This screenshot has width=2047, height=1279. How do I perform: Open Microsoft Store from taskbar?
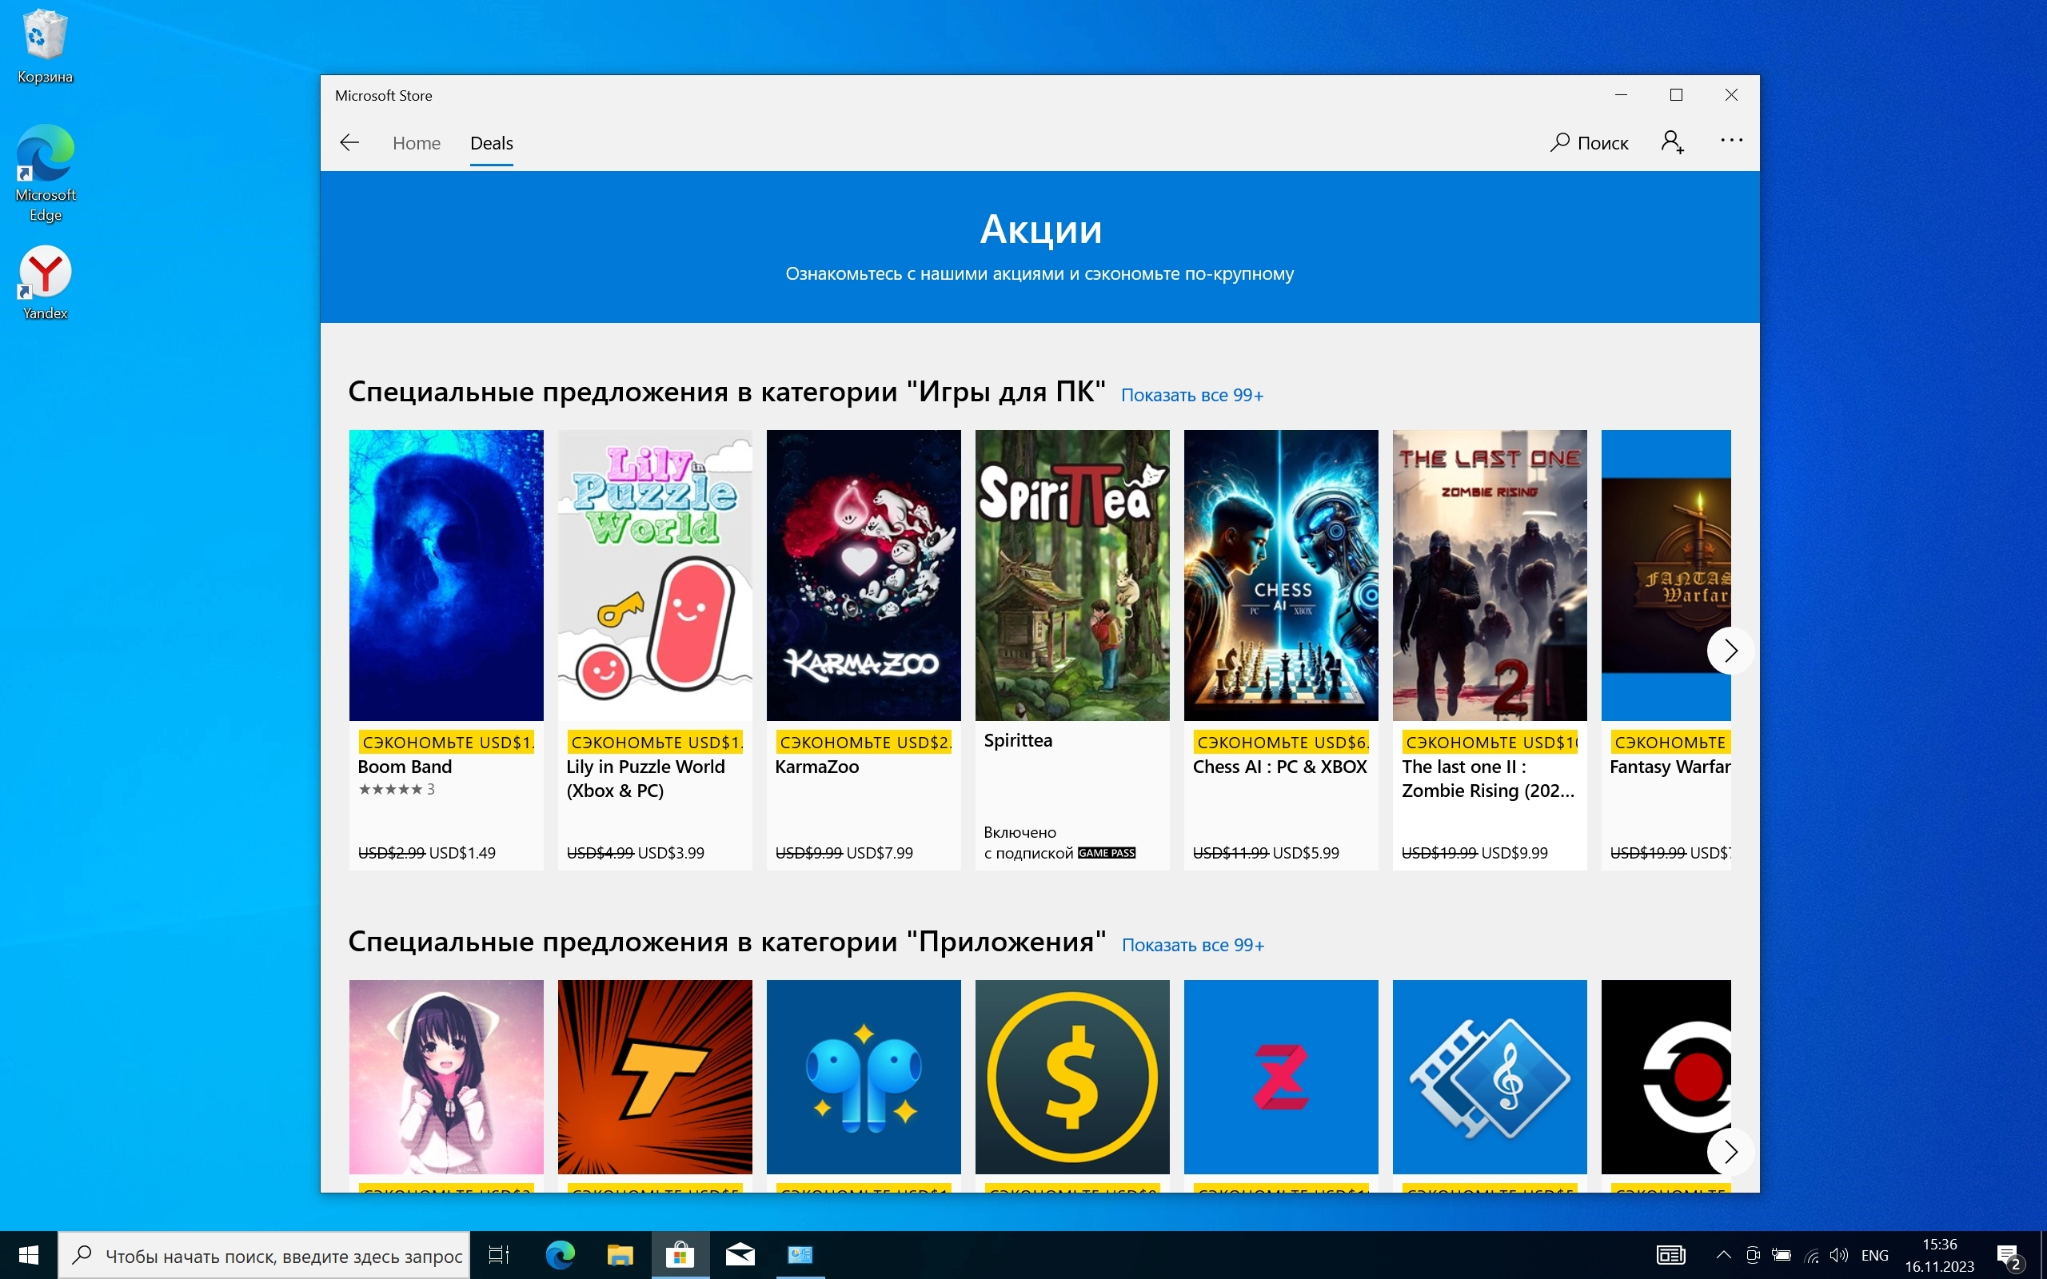point(679,1254)
